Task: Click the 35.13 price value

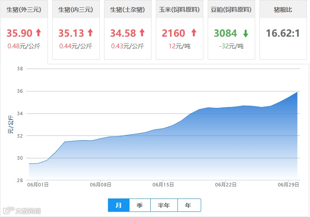Action: (71, 33)
